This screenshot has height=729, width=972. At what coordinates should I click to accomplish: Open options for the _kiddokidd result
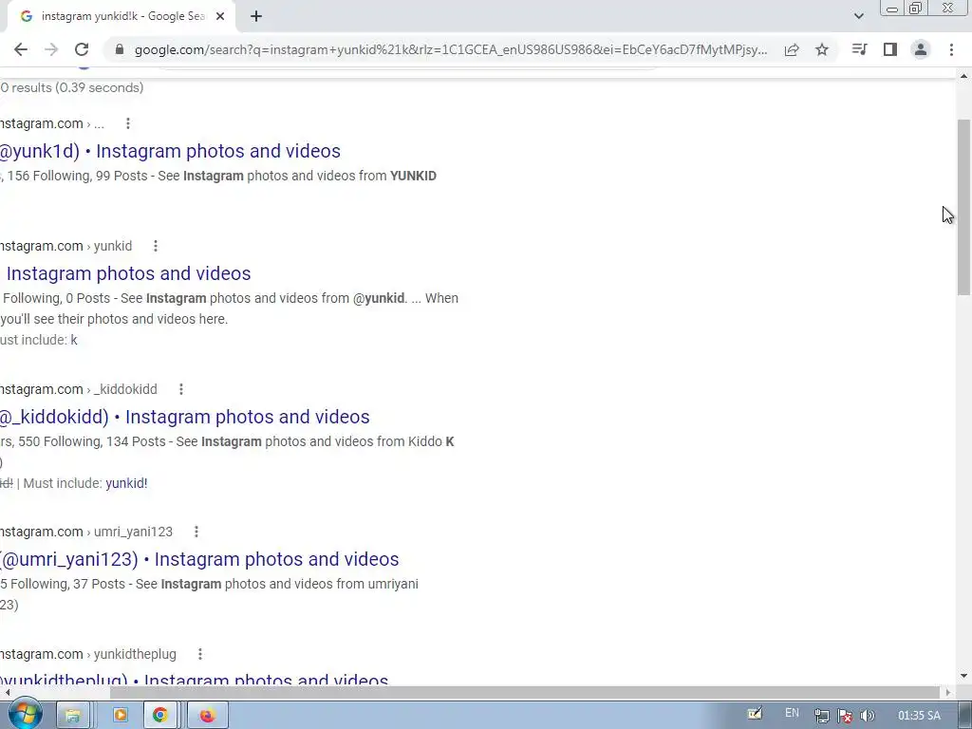(181, 389)
